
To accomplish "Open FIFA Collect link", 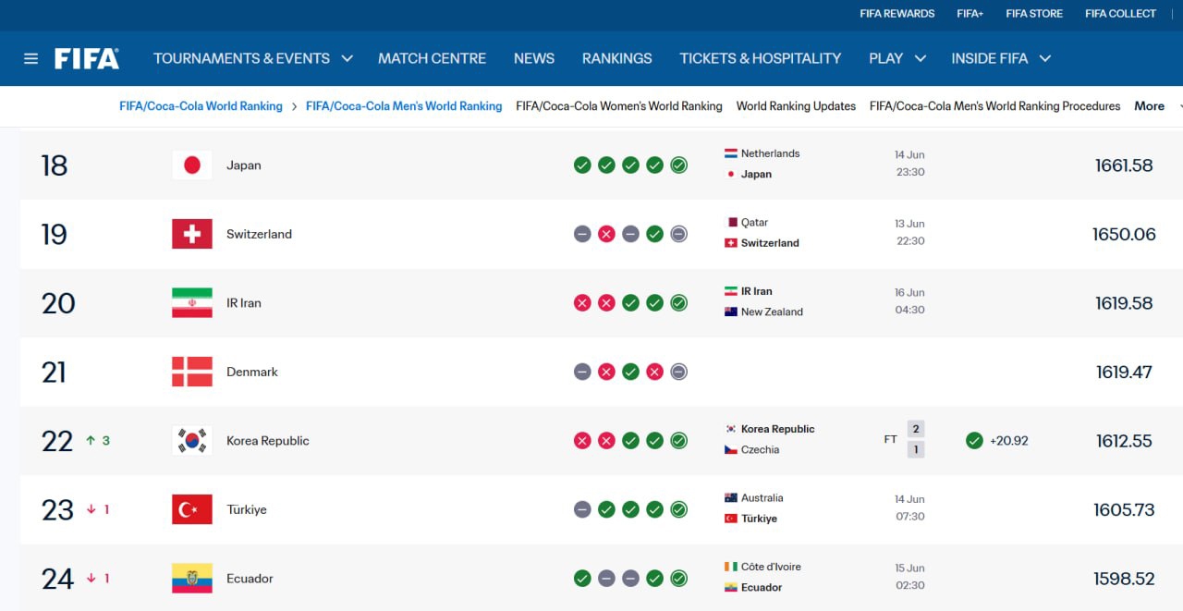I will click(1120, 14).
